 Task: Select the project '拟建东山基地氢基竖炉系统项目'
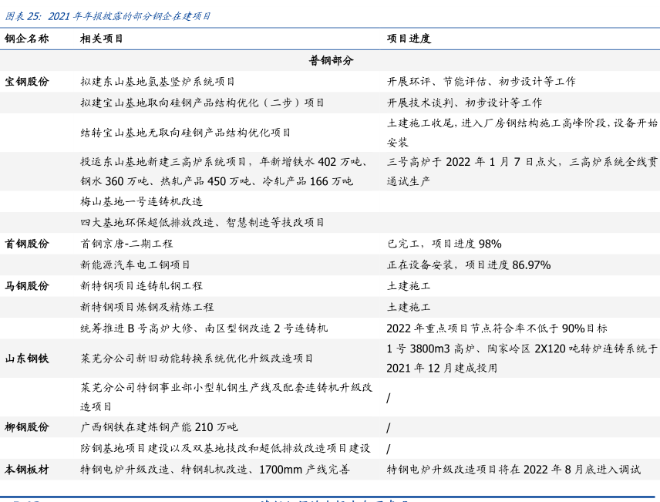[157, 82]
